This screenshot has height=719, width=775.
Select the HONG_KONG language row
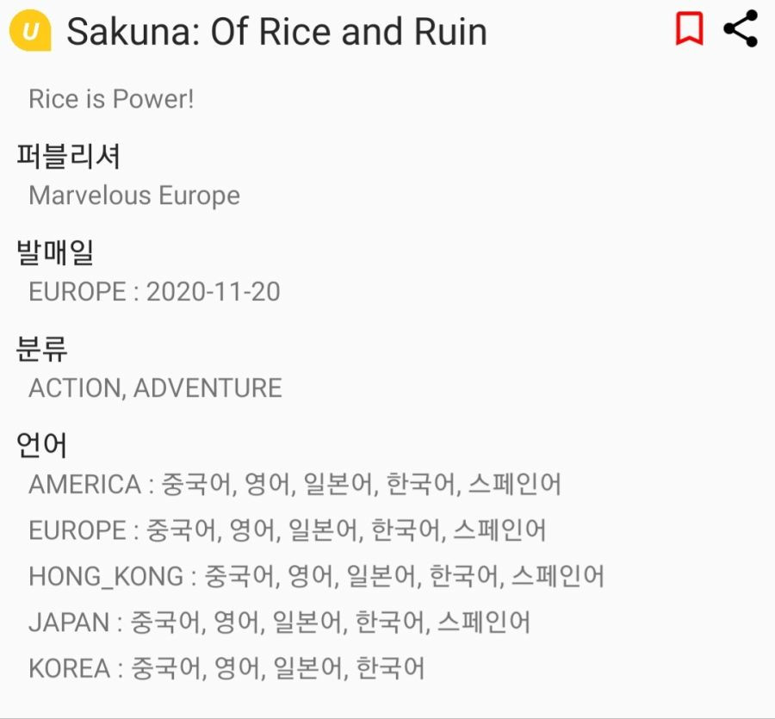pyautogui.click(x=316, y=576)
